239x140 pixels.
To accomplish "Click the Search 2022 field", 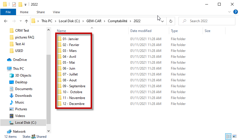I will click(x=207, y=21).
